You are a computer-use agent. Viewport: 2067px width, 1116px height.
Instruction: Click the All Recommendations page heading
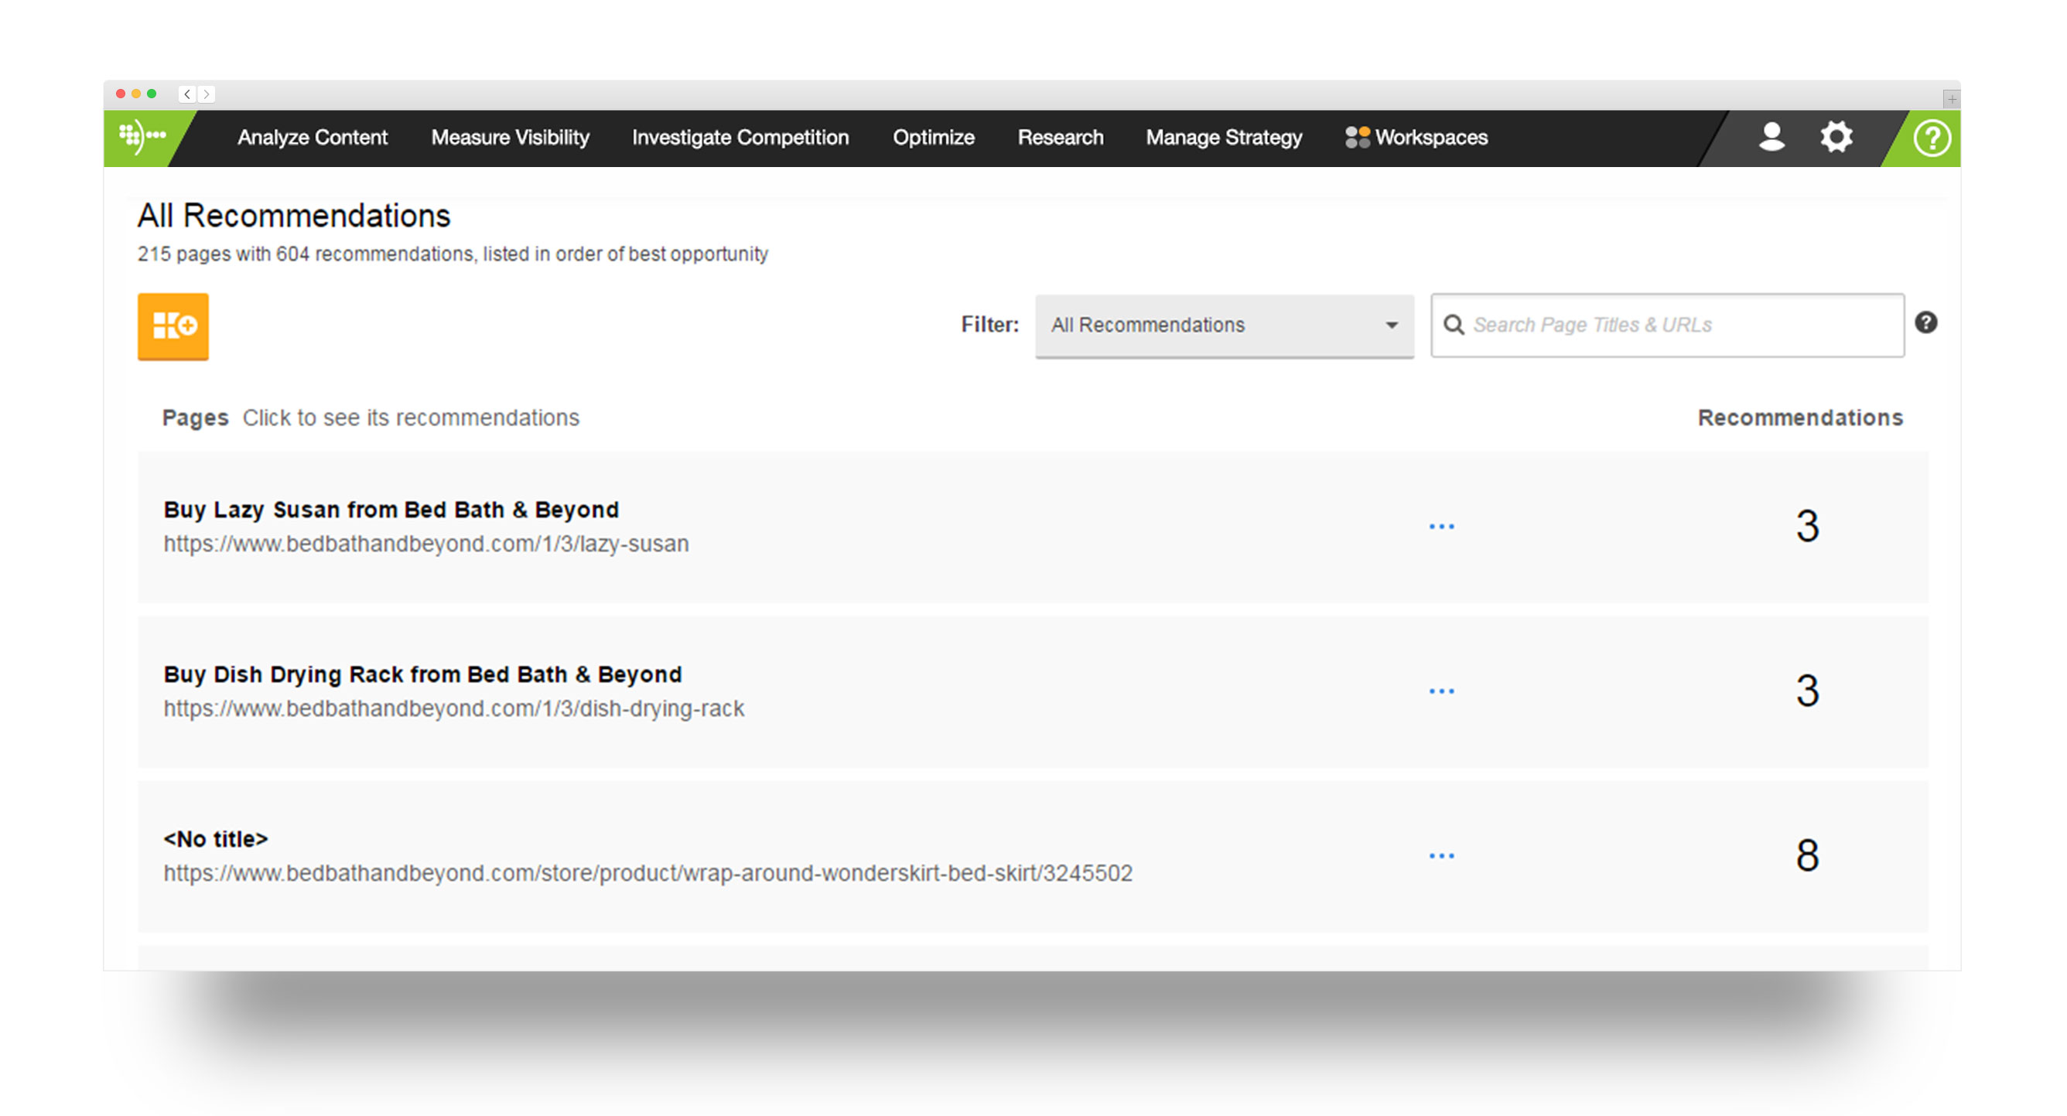[294, 215]
